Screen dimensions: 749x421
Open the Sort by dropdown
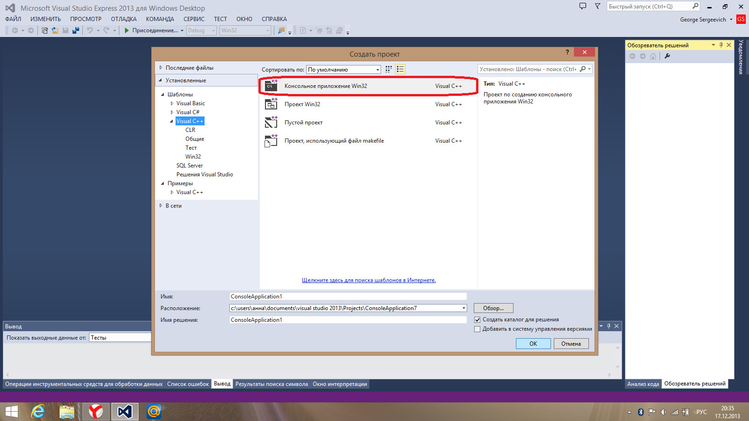pyautogui.click(x=344, y=69)
